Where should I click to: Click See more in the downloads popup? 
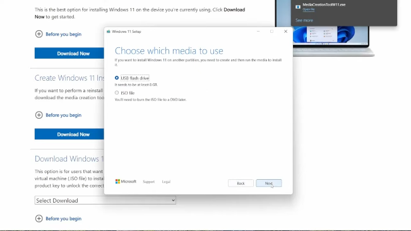pyautogui.click(x=304, y=20)
